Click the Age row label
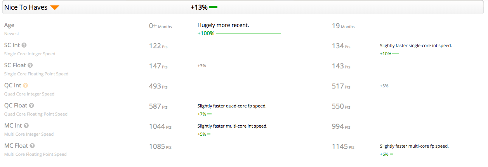 point(9,25)
